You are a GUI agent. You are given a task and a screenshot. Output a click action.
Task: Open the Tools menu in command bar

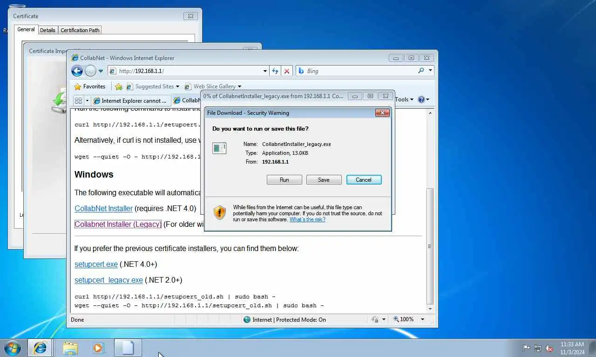(405, 99)
